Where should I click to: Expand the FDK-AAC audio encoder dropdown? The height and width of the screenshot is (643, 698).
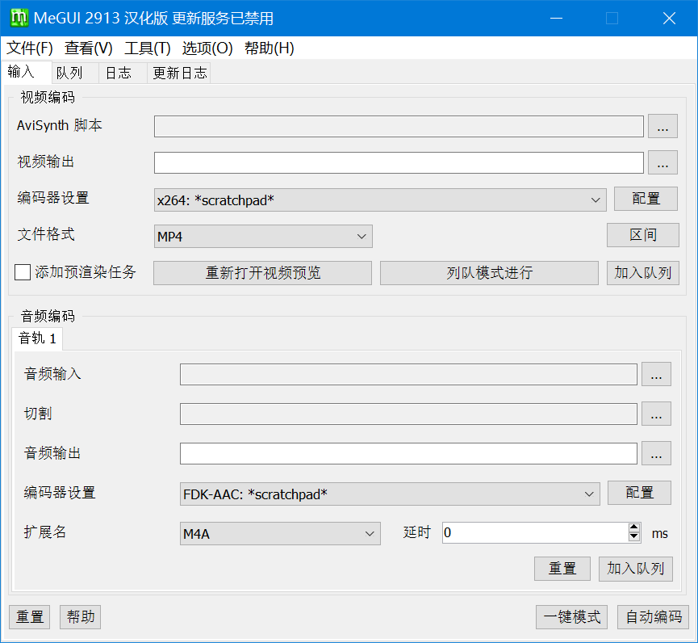[x=390, y=494]
